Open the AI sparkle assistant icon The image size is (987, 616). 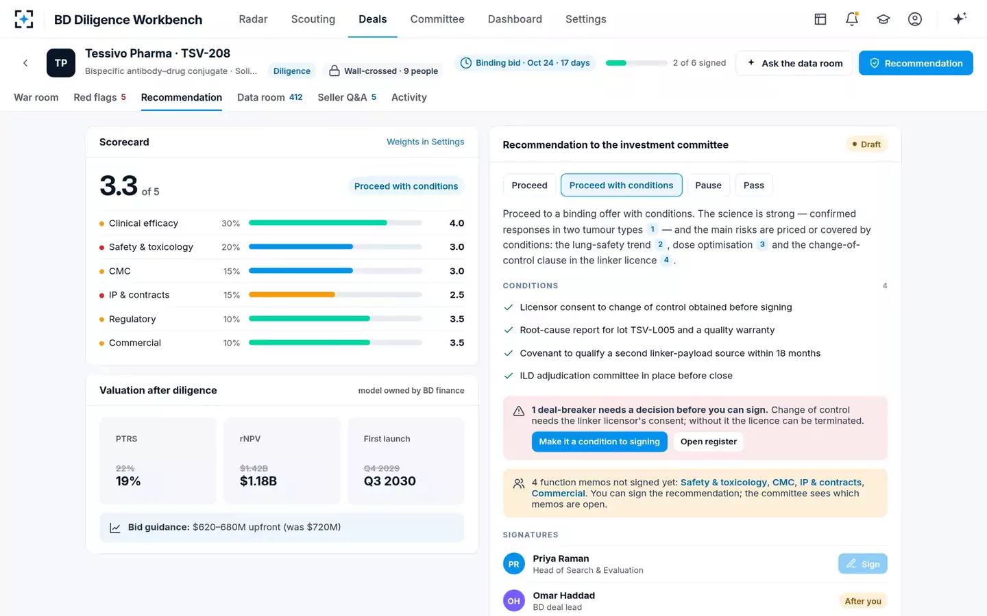coord(960,18)
